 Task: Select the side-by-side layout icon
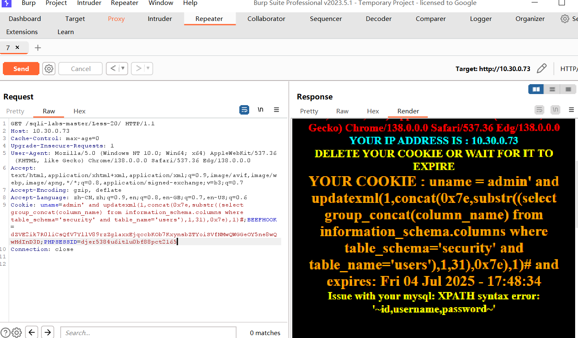click(536, 89)
